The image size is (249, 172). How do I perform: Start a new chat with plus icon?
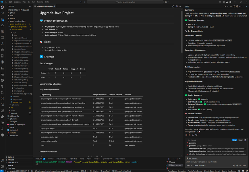(x=231, y=6)
